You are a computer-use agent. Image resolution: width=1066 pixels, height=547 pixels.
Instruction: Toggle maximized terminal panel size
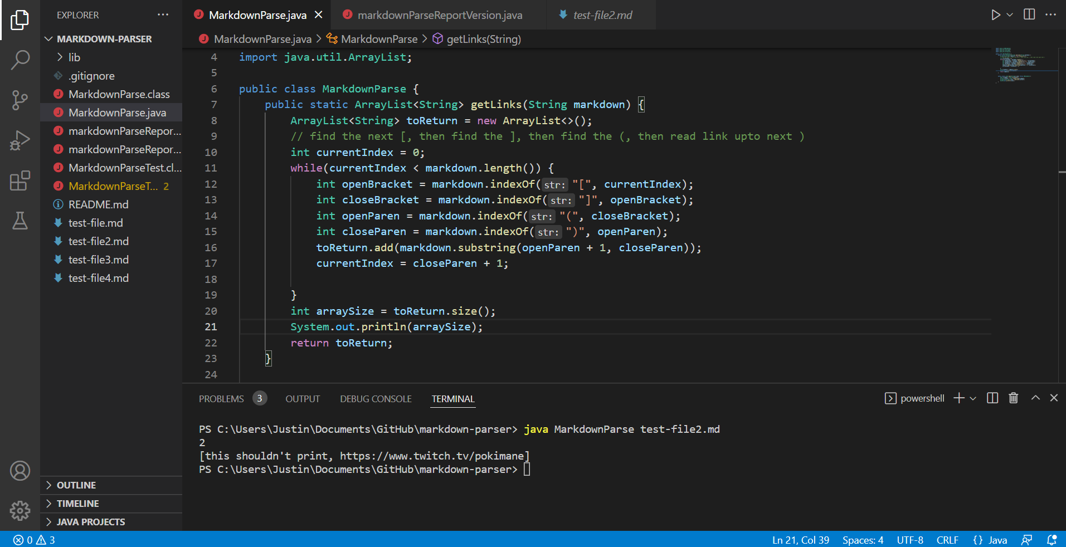(1035, 398)
